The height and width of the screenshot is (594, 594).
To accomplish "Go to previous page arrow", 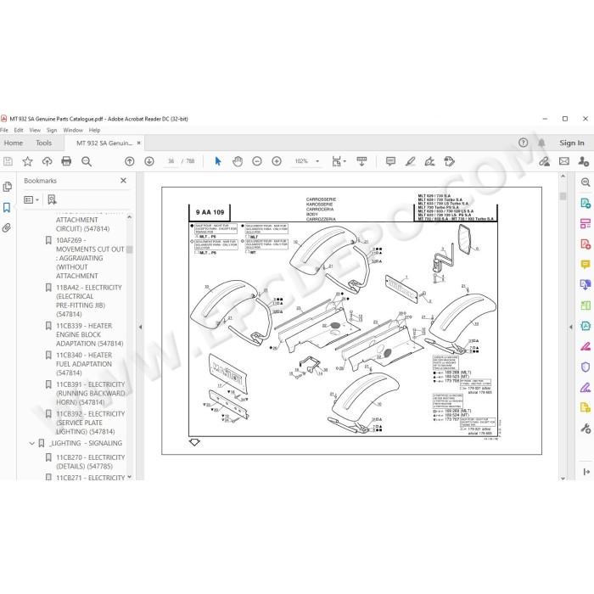I will [x=130, y=161].
